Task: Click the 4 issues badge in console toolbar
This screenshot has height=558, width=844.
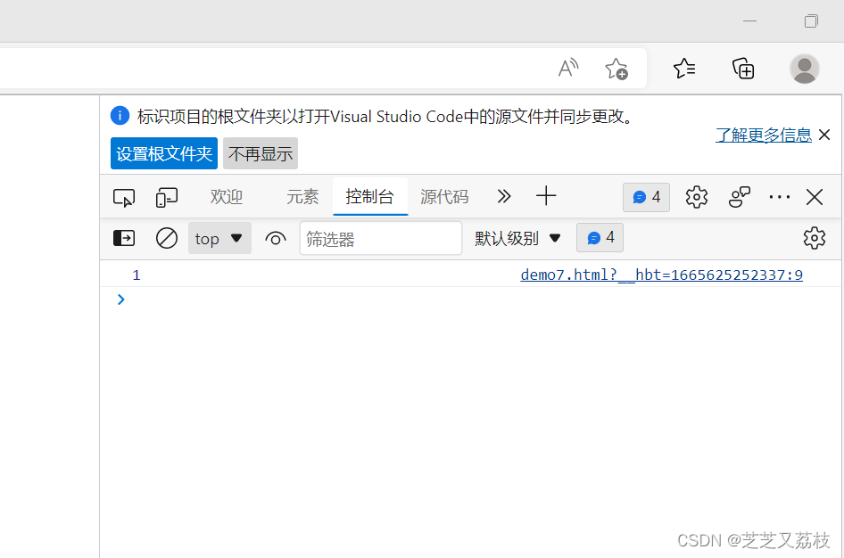Action: coord(600,238)
